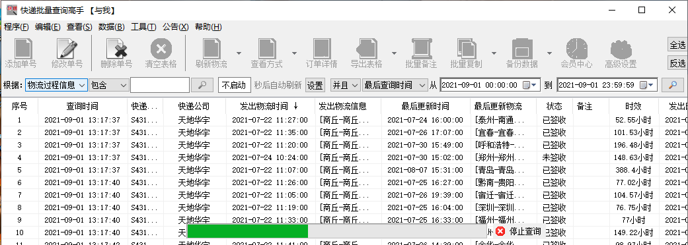The width and height of the screenshot is (688, 245).
Task: Click the 添加单号 (add tracking number) icon
Action: coord(23,49)
